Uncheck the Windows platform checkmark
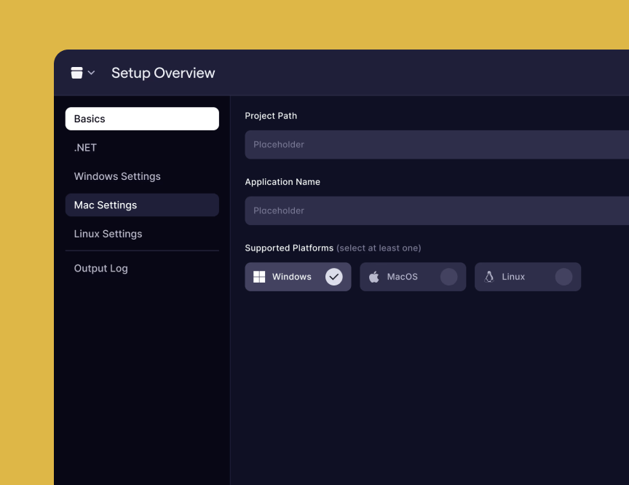Viewport: 629px width, 485px height. coord(333,277)
